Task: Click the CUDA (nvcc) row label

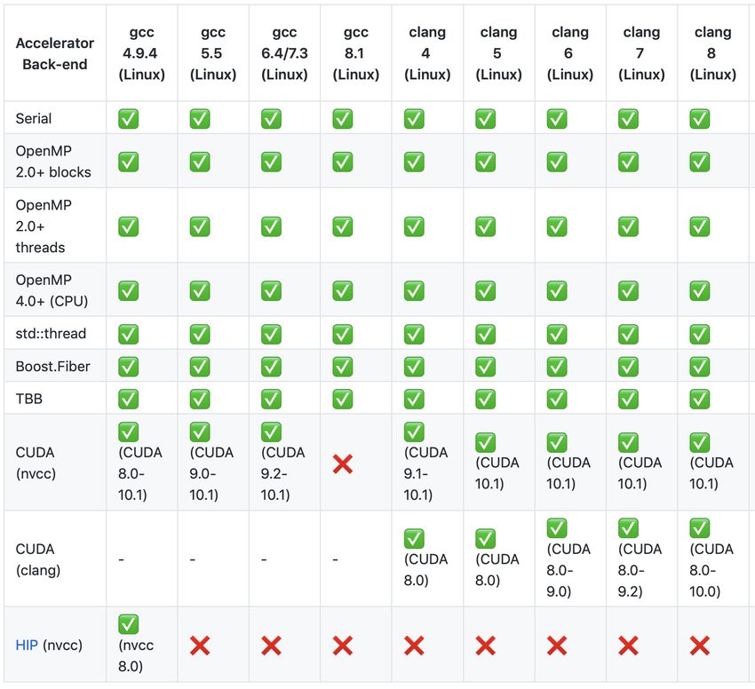Action: pos(36,463)
